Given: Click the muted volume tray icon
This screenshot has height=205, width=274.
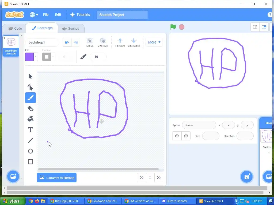Looking at the screenshot, I should (x=246, y=201).
